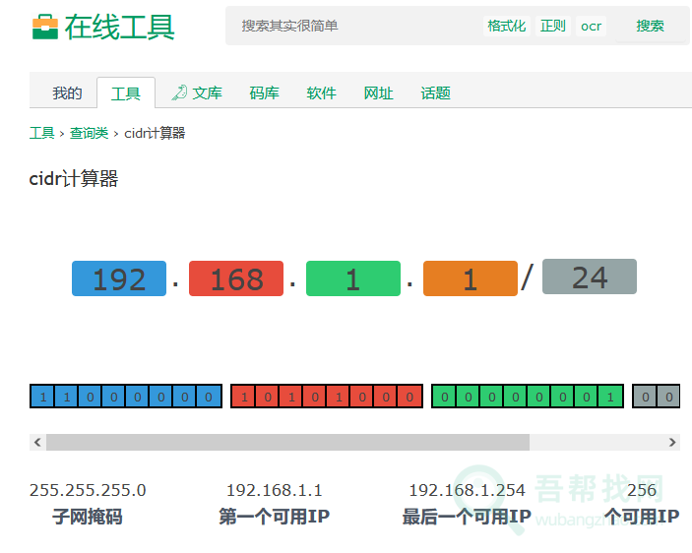Select the 格式化 quick link
Image resolution: width=692 pixels, height=553 pixels.
click(506, 26)
